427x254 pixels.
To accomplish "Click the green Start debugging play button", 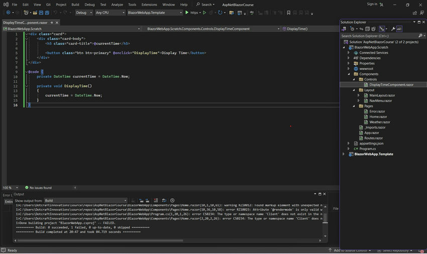I will click(x=187, y=13).
